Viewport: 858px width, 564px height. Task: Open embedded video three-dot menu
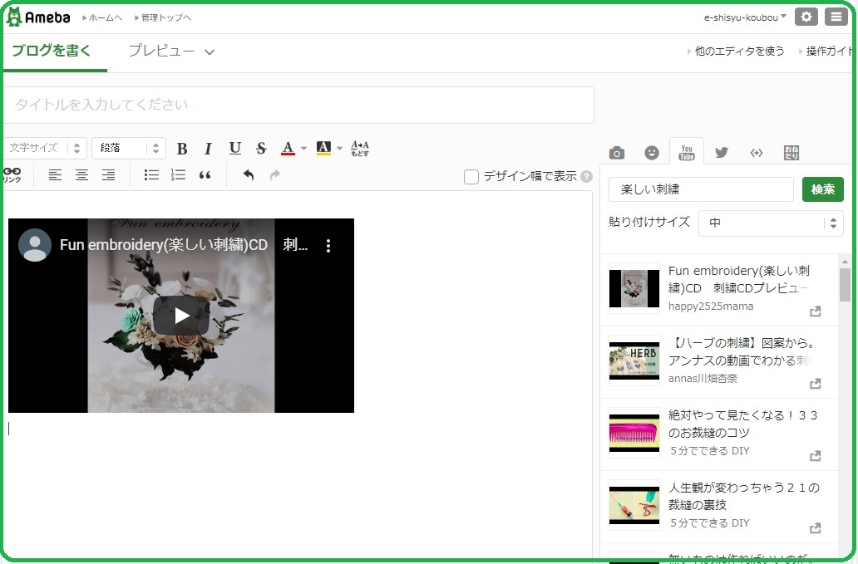[x=328, y=245]
